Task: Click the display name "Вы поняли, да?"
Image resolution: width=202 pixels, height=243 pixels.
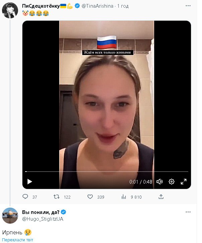Action: tap(40, 212)
